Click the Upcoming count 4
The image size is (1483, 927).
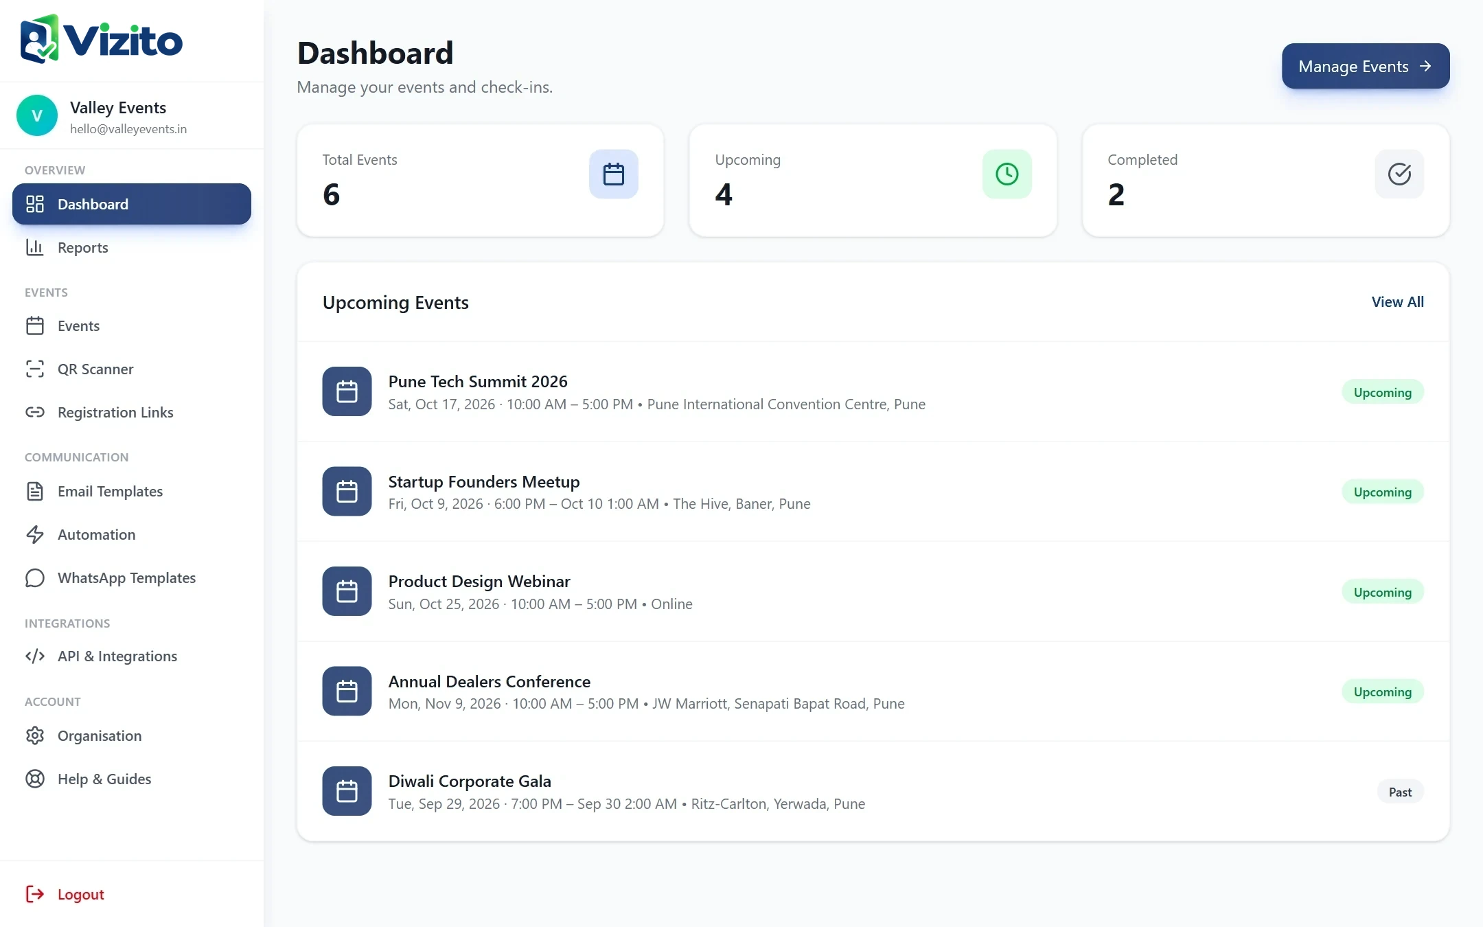(x=724, y=195)
